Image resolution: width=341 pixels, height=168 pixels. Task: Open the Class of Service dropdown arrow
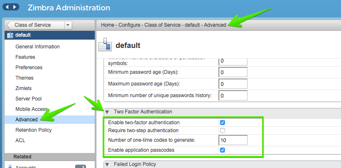[x=68, y=25]
